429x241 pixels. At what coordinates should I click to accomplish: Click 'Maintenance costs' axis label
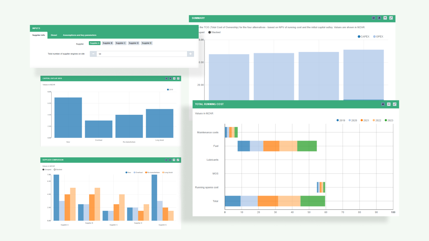208,133
